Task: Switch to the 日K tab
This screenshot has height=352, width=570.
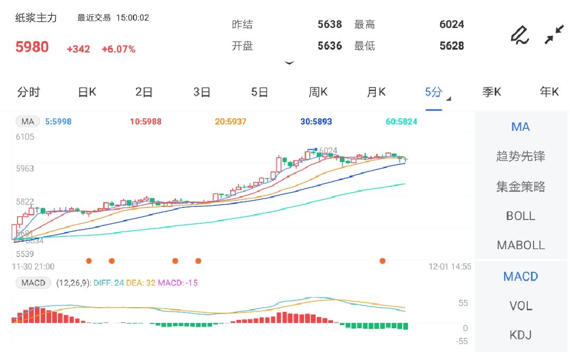Action: click(x=86, y=91)
